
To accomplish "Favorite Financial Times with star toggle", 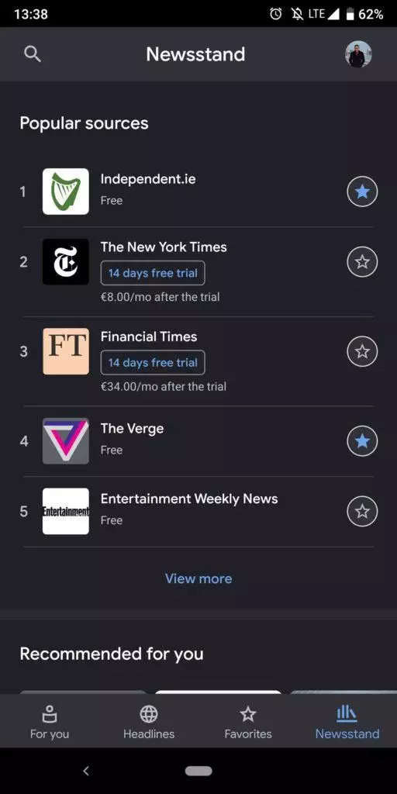I will click(x=362, y=351).
